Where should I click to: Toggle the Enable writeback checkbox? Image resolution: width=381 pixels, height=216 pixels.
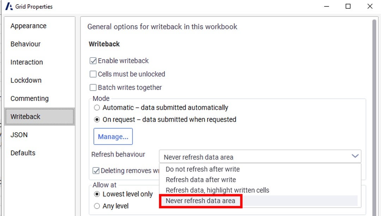(93, 61)
